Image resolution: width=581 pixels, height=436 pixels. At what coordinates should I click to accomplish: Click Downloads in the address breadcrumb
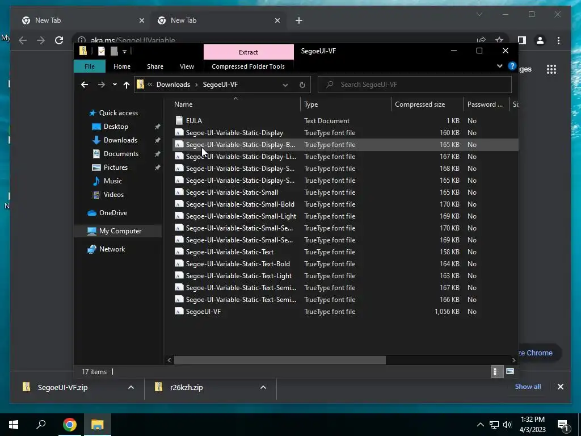[x=173, y=85]
